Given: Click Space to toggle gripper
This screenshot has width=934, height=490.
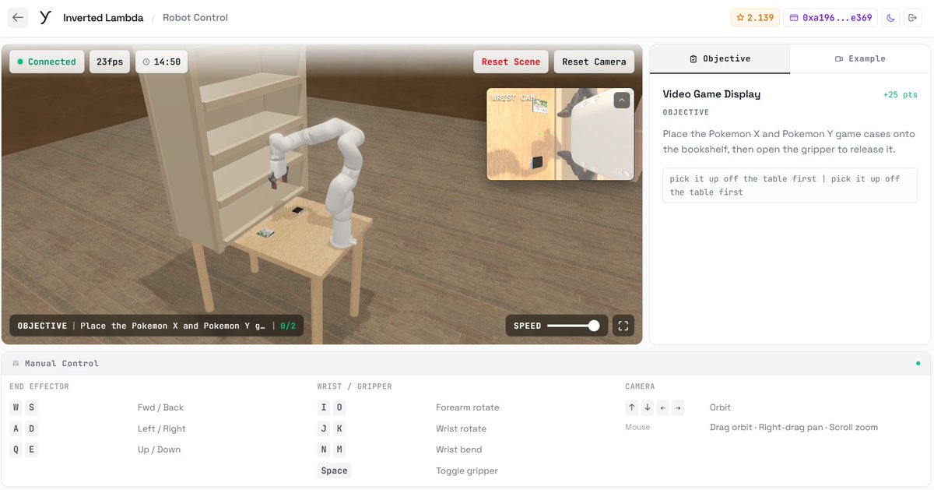Looking at the screenshot, I should click(335, 471).
